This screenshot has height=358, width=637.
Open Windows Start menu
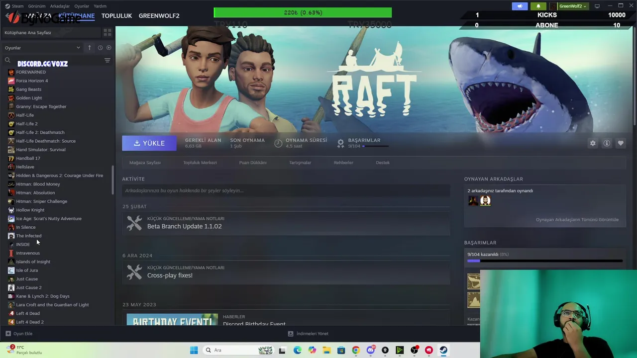click(194, 350)
